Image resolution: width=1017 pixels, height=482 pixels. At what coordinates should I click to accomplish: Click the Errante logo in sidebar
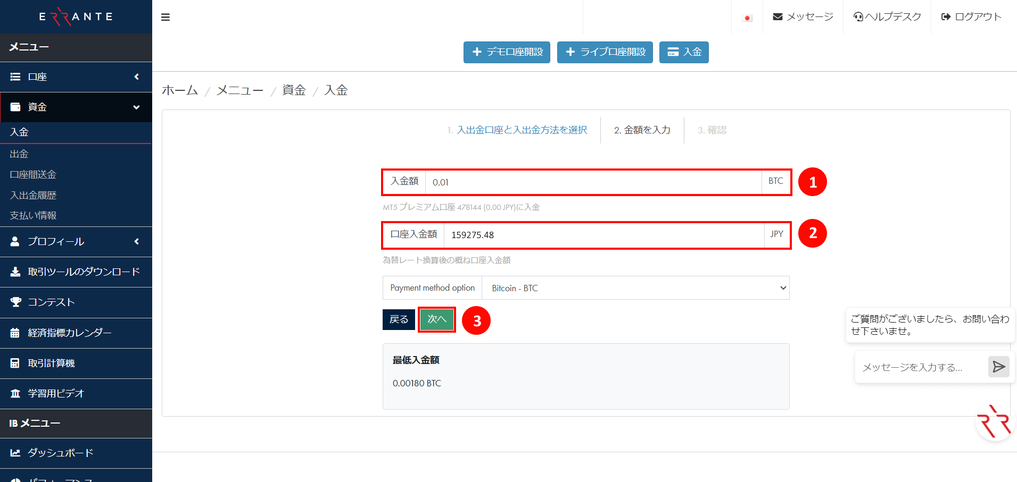click(76, 16)
